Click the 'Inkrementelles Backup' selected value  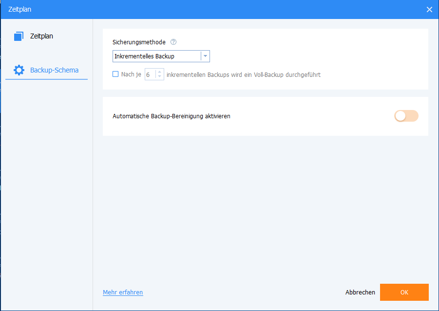pos(145,56)
